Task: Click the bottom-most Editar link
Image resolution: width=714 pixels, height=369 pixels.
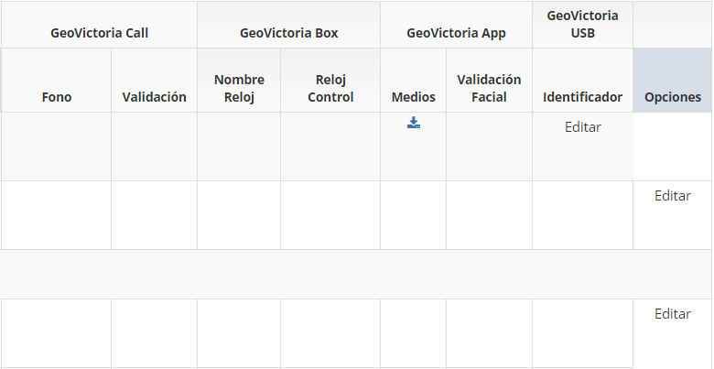Action: [673, 314]
